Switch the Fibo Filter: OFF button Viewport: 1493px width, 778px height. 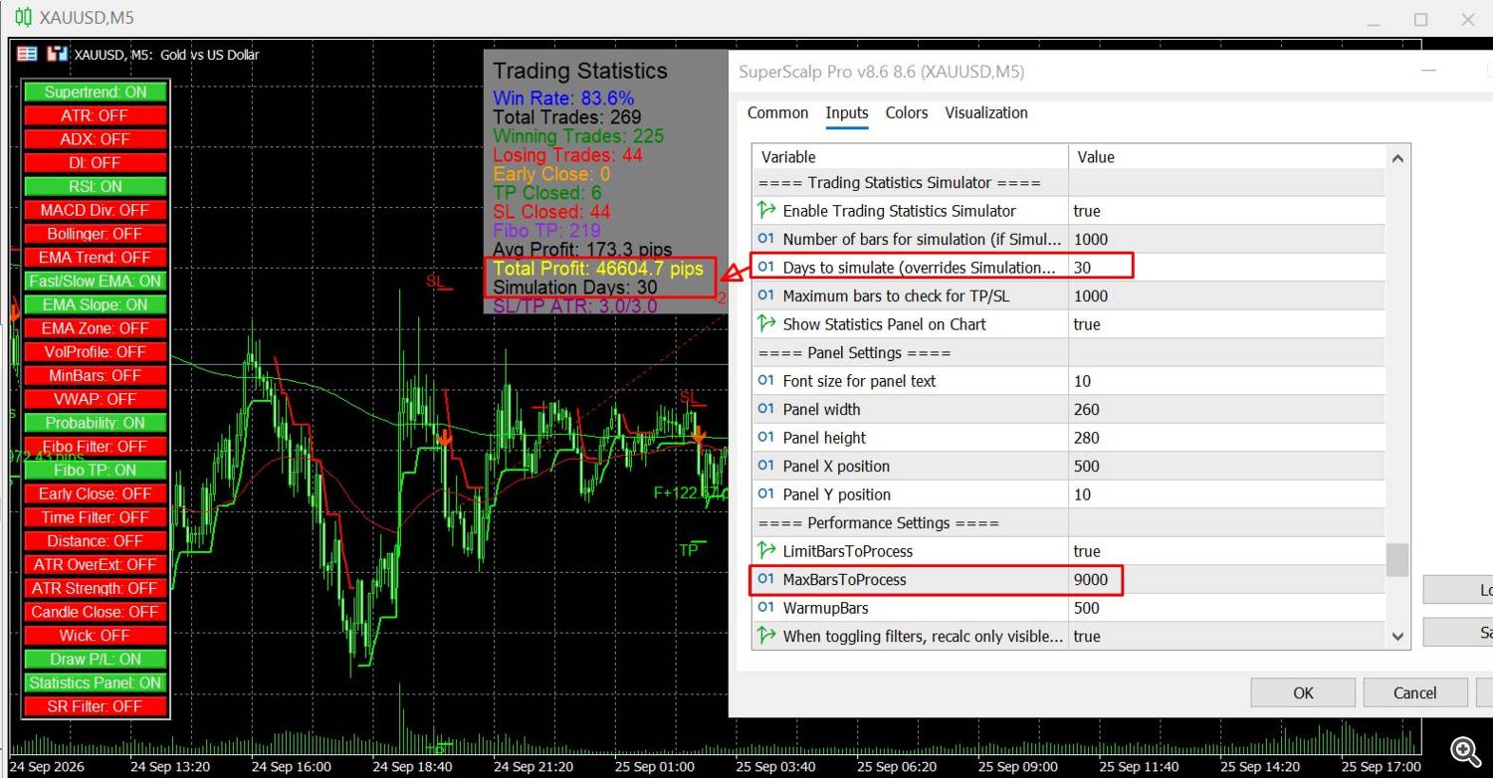pyautogui.click(x=96, y=447)
